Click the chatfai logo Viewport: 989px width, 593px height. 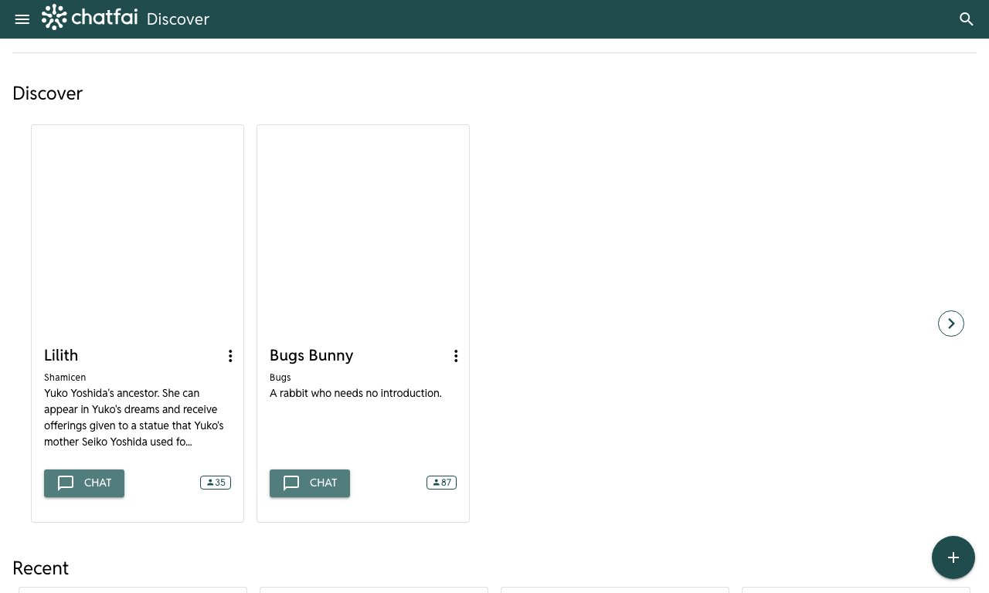tap(90, 17)
